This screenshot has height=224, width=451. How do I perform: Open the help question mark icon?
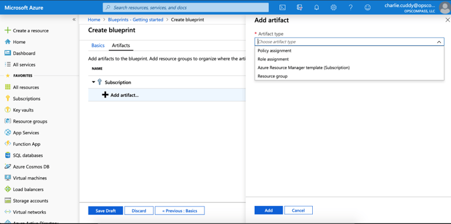click(x=350, y=8)
